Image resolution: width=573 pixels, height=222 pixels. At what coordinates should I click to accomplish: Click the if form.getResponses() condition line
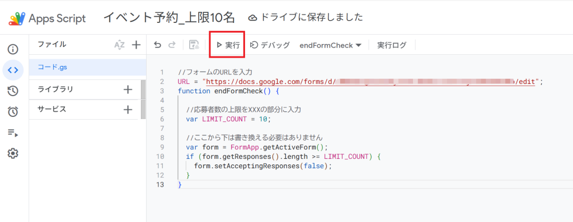coord(283,157)
